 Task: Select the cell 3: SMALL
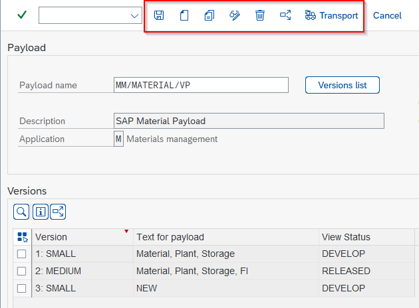(82, 288)
